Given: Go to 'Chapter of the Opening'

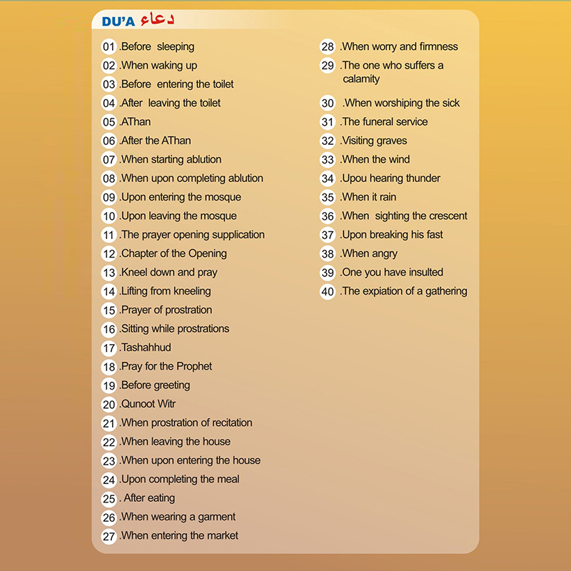Looking at the screenshot, I should [x=173, y=253].
